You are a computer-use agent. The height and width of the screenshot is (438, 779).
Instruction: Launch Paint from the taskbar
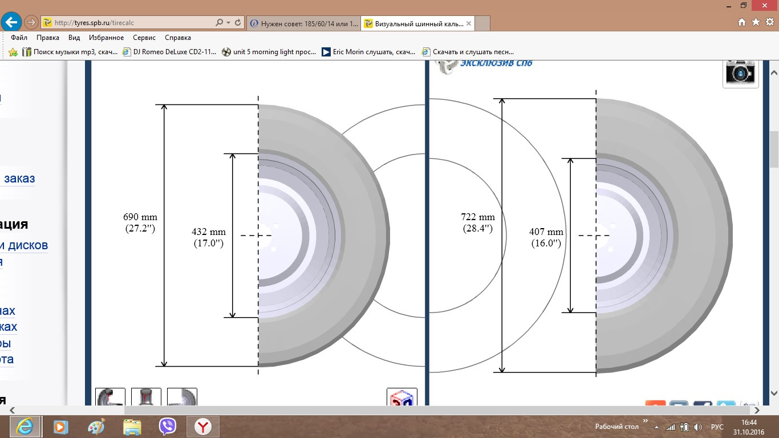96,426
